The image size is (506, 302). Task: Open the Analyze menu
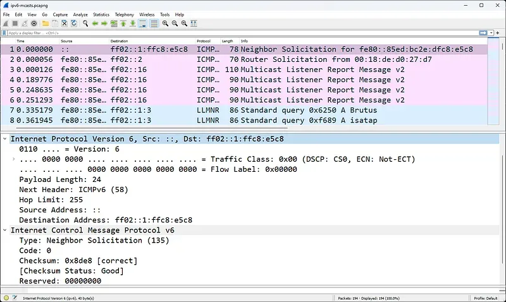coord(80,15)
